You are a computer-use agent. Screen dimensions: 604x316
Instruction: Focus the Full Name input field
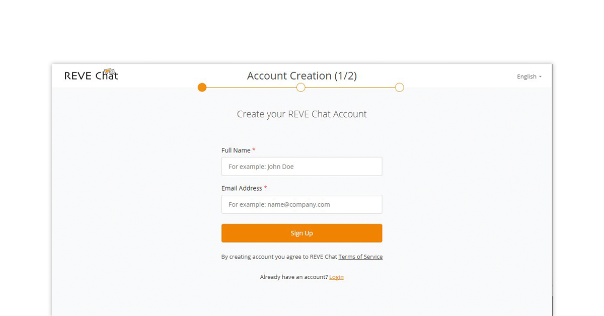pos(301,167)
